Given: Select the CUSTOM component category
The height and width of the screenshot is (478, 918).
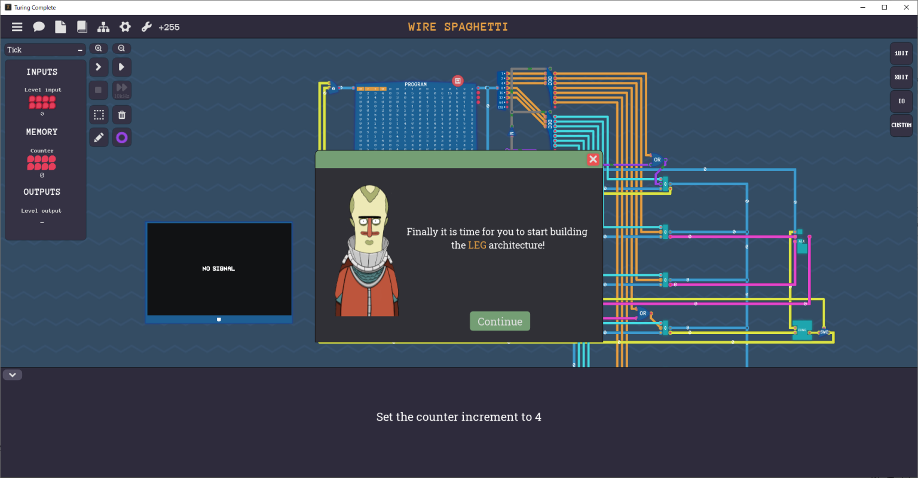Looking at the screenshot, I should [x=901, y=125].
